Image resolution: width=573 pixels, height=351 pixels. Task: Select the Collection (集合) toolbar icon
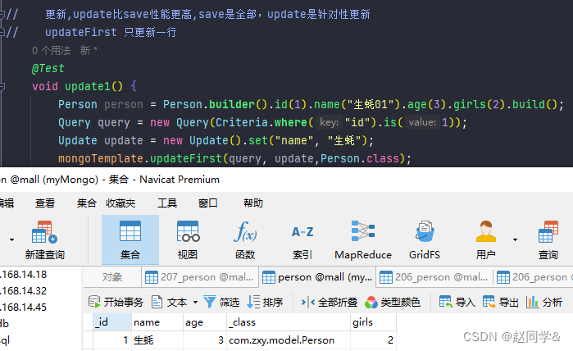(x=130, y=239)
